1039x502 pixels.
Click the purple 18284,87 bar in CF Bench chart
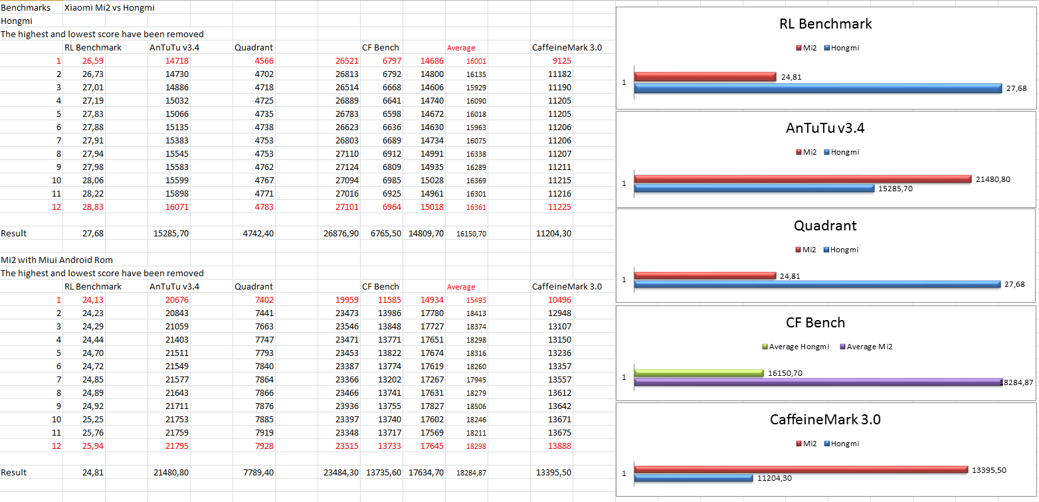818,382
